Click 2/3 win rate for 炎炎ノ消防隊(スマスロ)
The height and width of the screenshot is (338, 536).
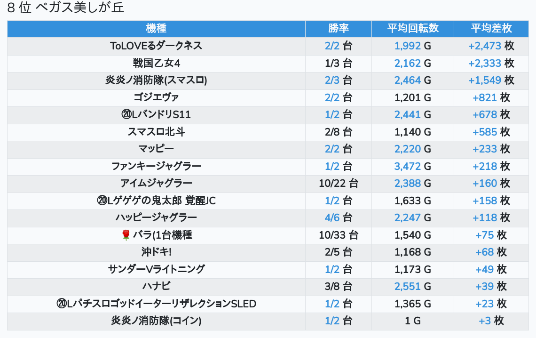(x=332, y=80)
